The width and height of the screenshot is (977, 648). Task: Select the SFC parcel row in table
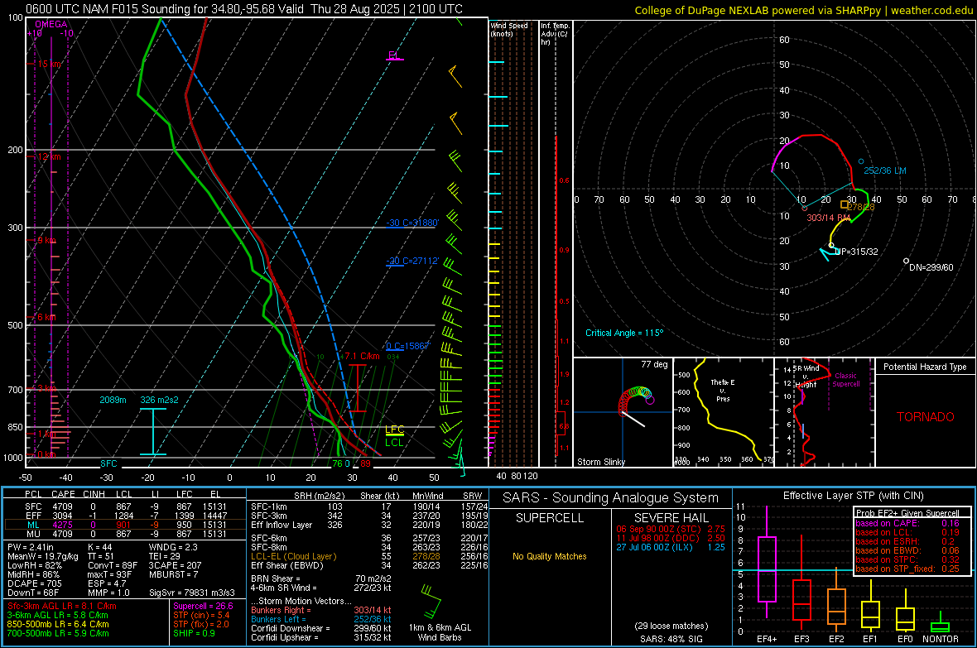click(x=125, y=506)
